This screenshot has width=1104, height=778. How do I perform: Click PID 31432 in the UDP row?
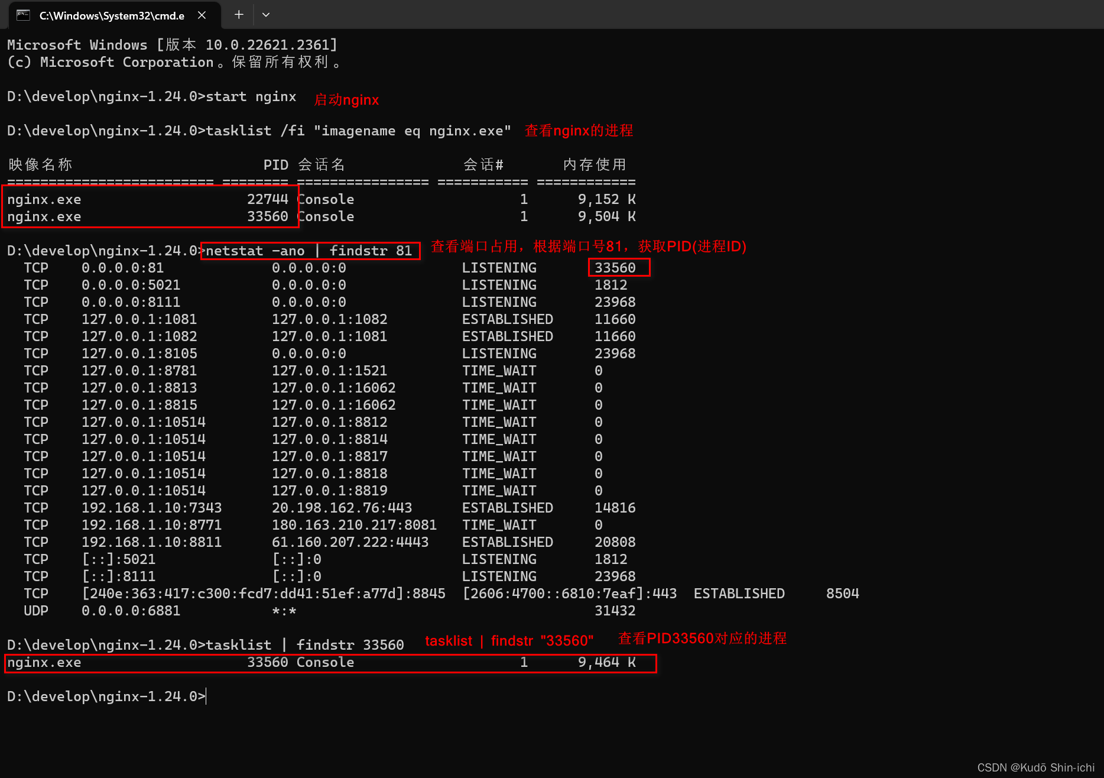(x=615, y=611)
